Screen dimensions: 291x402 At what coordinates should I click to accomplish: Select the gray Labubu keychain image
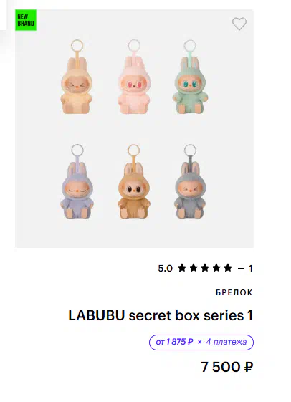190,181
